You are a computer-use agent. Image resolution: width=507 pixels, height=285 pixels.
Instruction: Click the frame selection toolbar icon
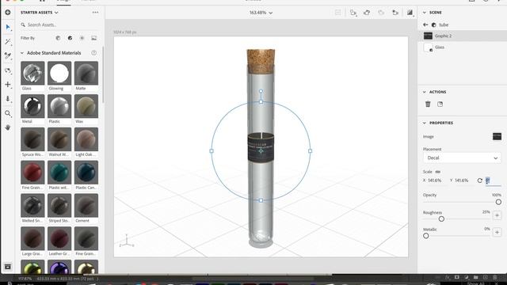pyautogui.click(x=338, y=13)
